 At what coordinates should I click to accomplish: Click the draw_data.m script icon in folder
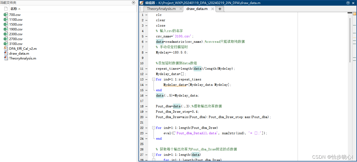point(6,54)
